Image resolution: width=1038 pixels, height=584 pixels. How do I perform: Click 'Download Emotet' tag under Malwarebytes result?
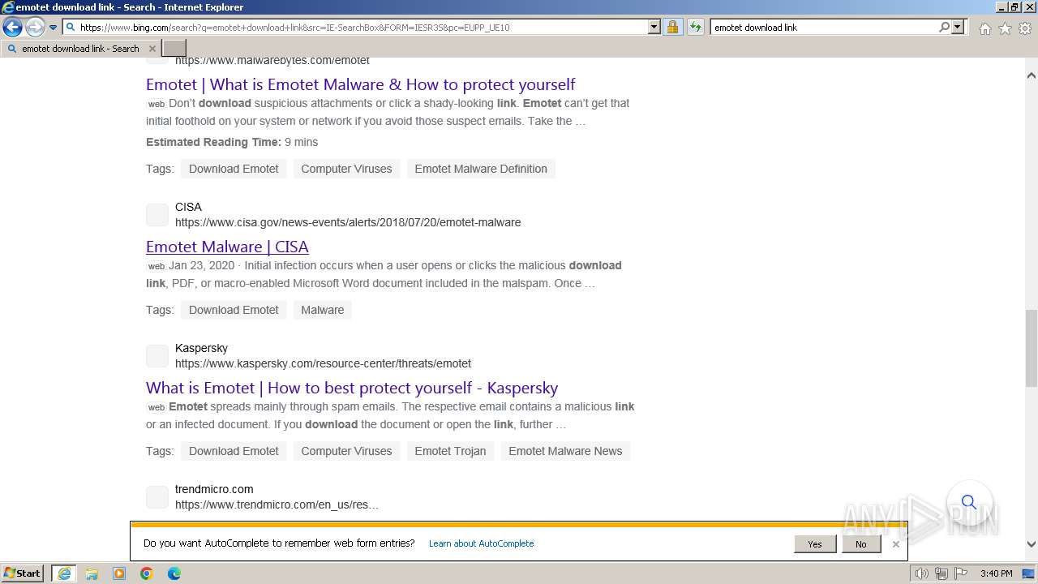pos(234,169)
